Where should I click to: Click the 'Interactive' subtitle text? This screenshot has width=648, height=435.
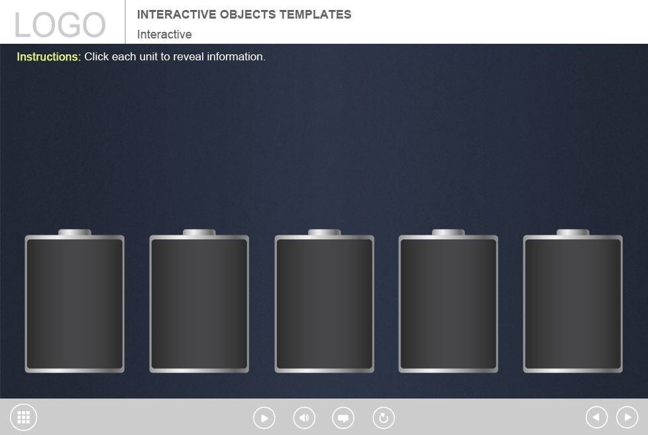[164, 34]
